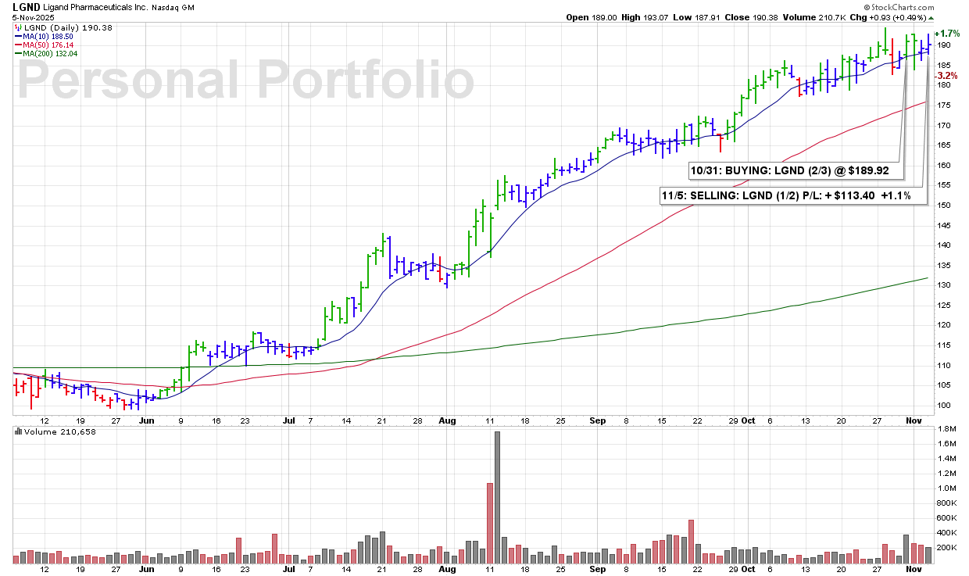This screenshot has width=969, height=576.
Task: Click the -3.2% red price label
Action: tap(947, 76)
